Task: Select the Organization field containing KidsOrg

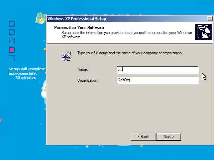Action: tap(157, 80)
